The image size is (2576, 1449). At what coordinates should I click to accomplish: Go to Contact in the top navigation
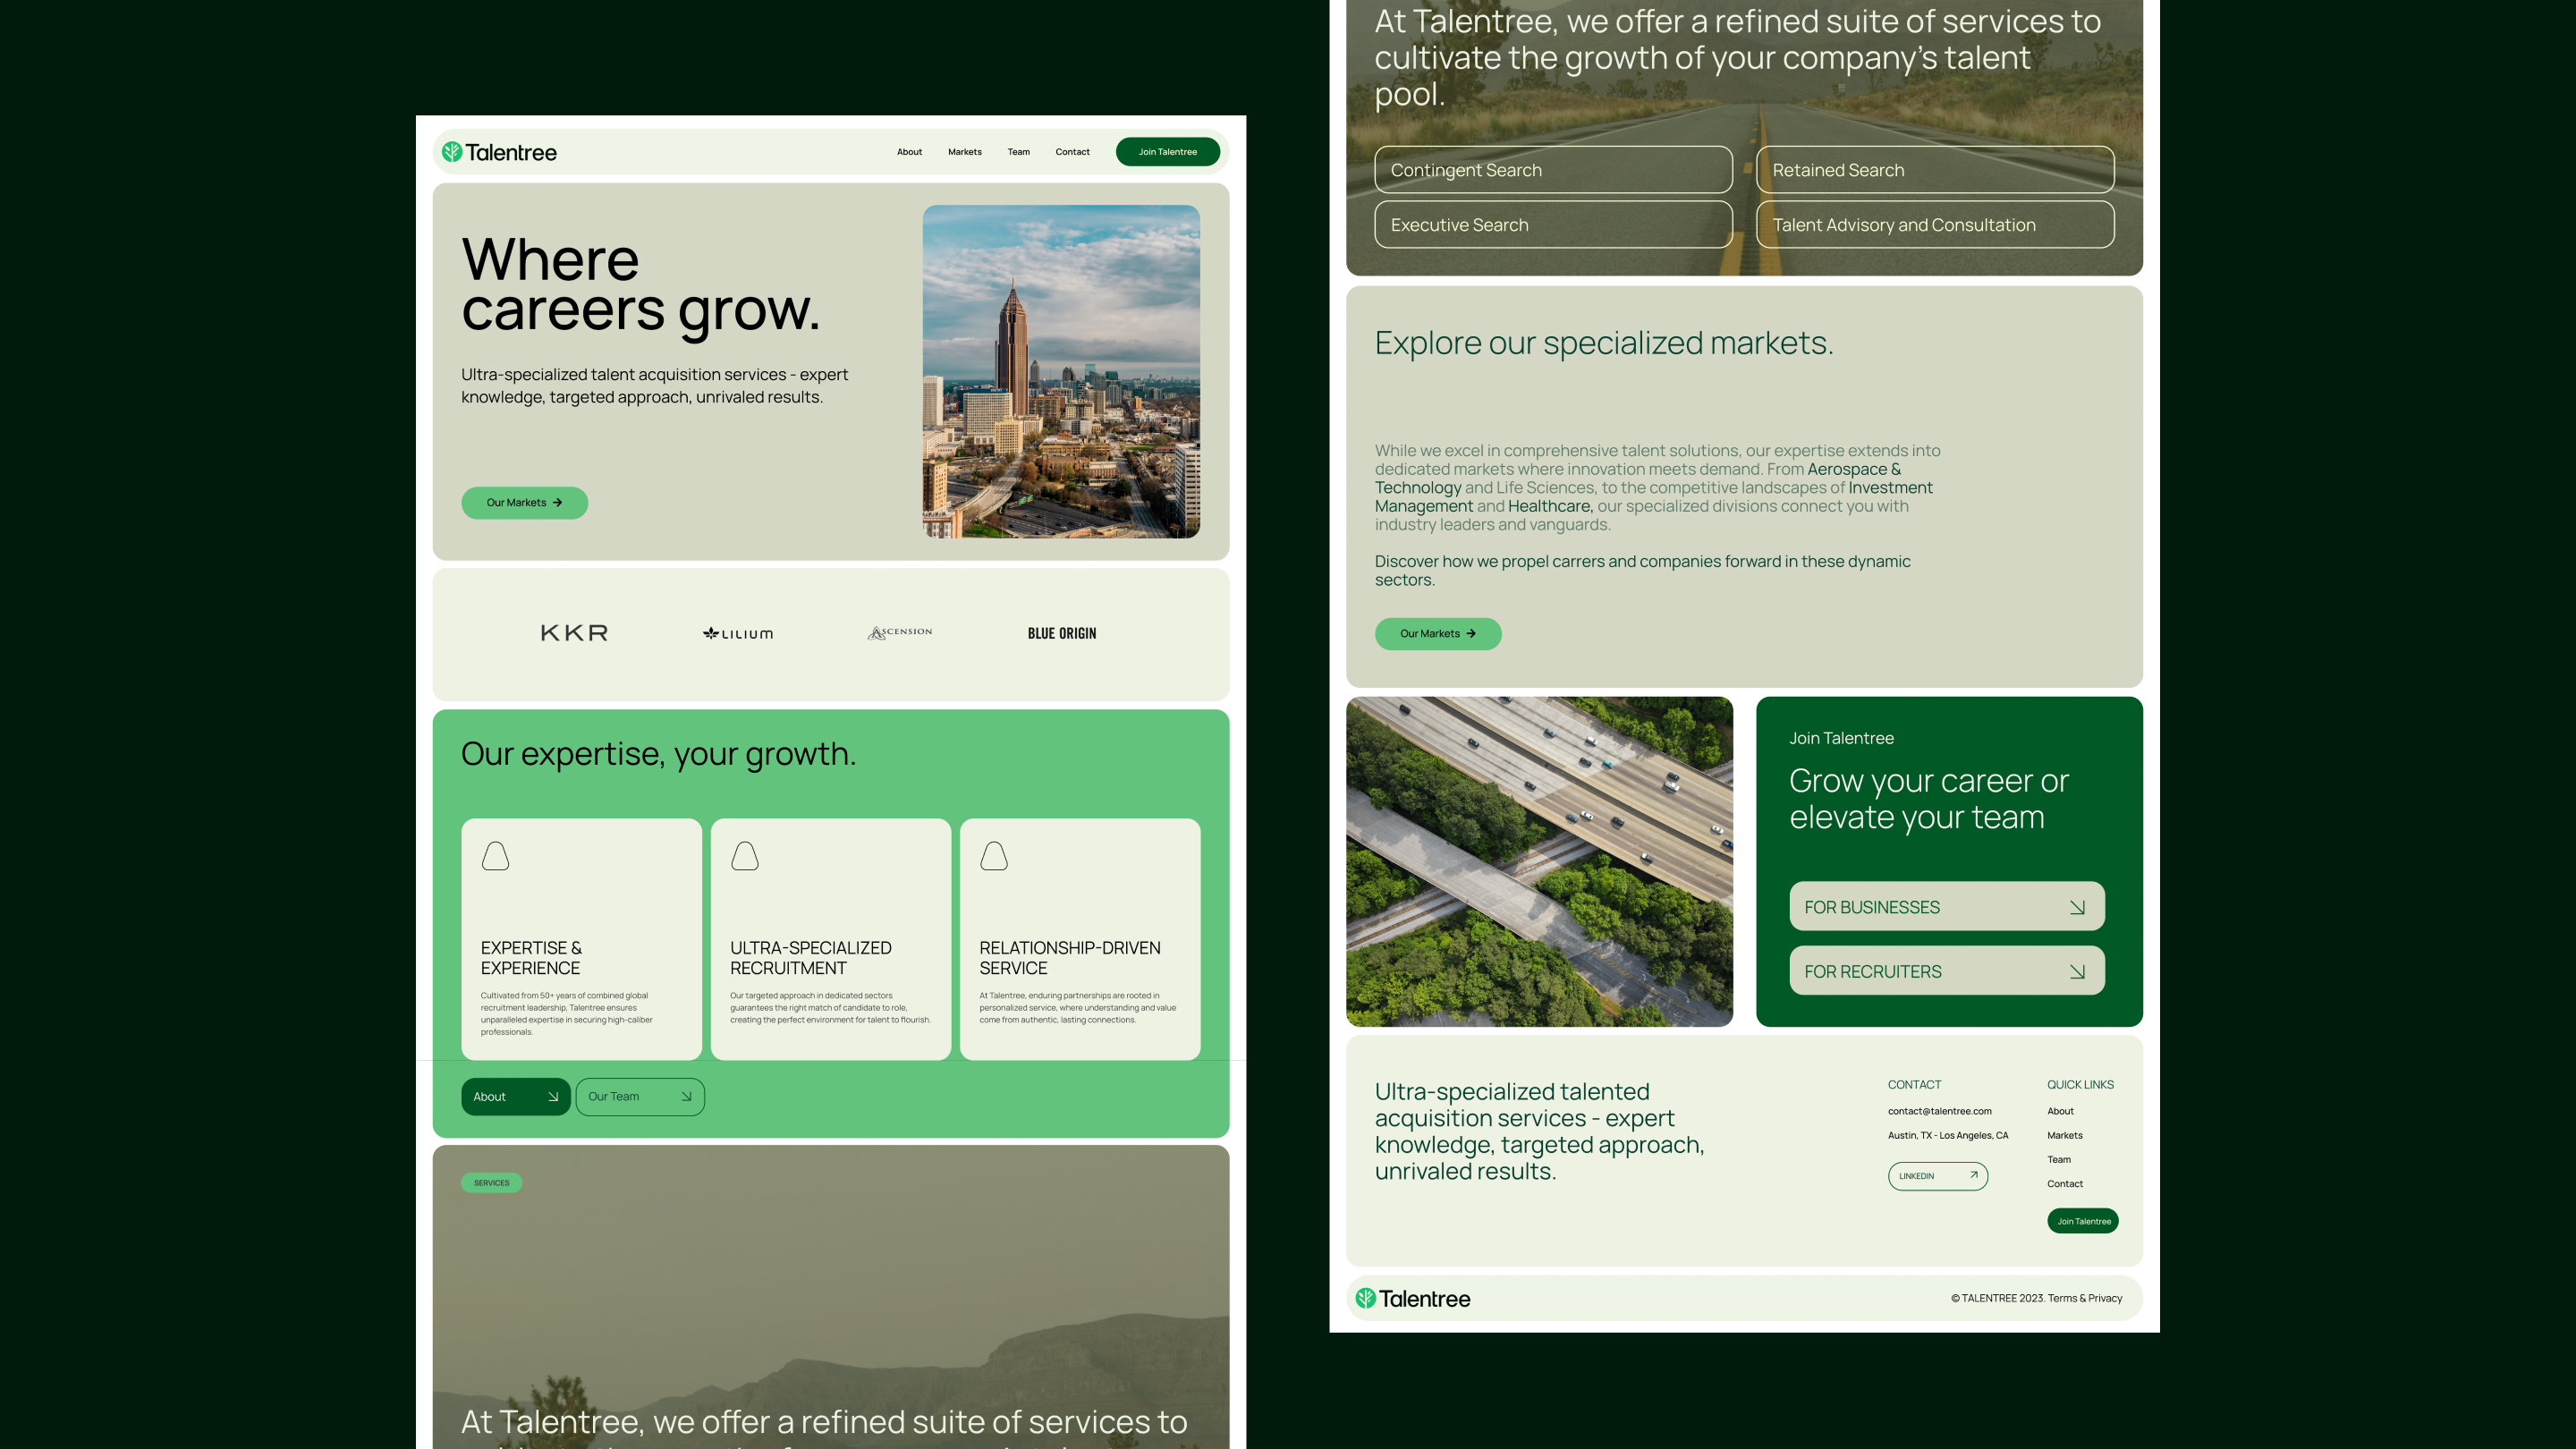(1072, 152)
